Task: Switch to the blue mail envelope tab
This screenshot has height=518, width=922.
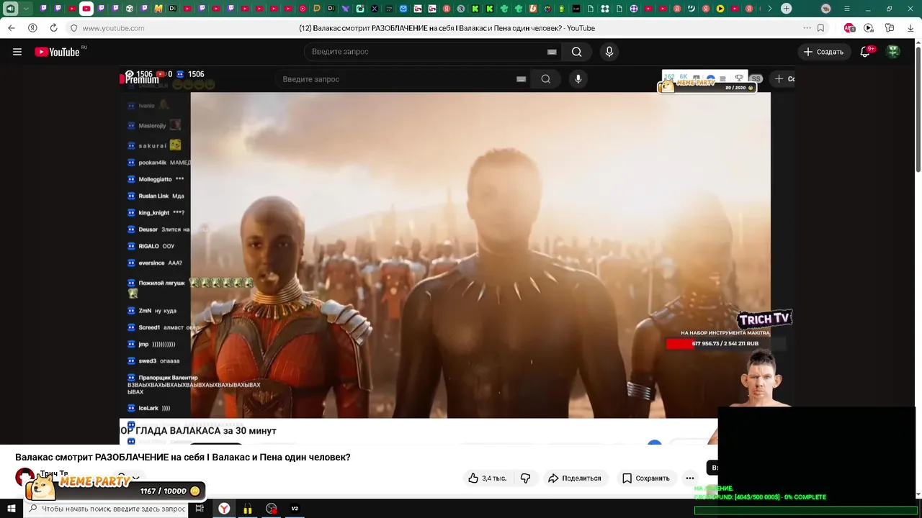Action: [403, 9]
